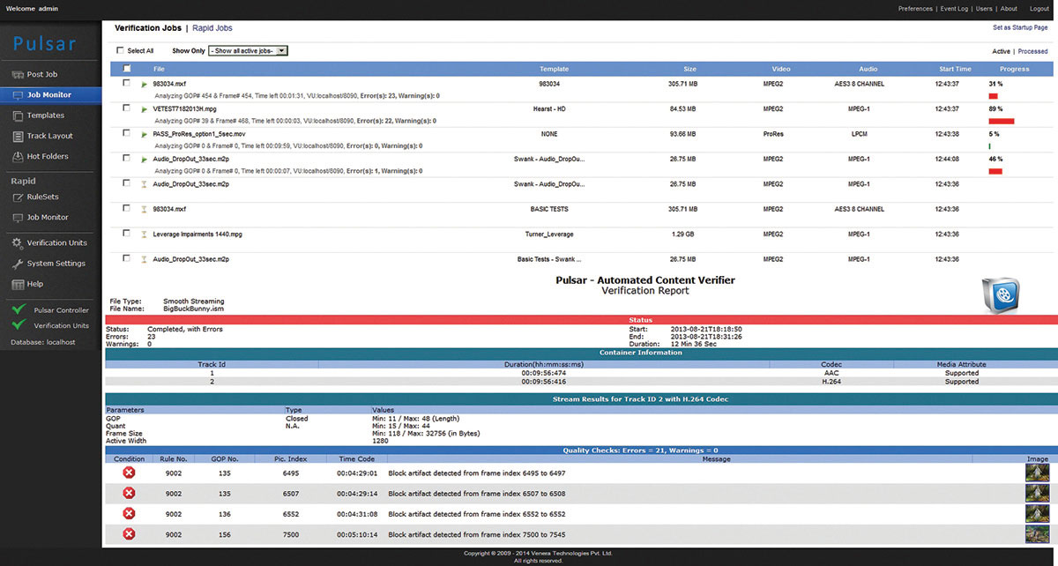This screenshot has height=566, width=1058.
Task: Click the Rapid section Job Monitor icon
Action: pos(19,217)
